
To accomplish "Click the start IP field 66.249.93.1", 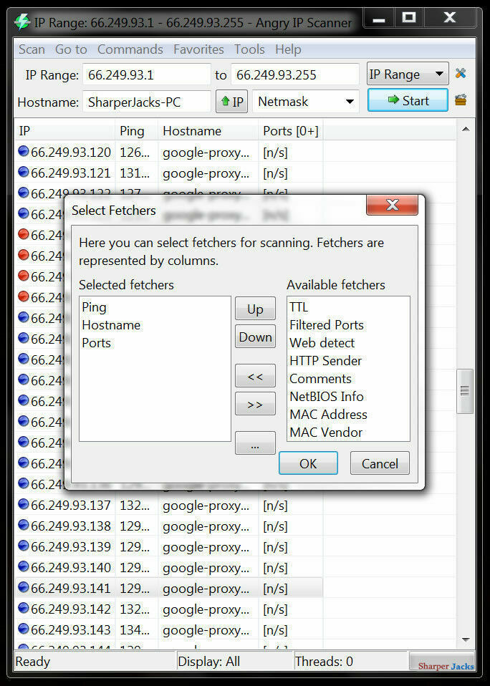I will pyautogui.click(x=147, y=74).
